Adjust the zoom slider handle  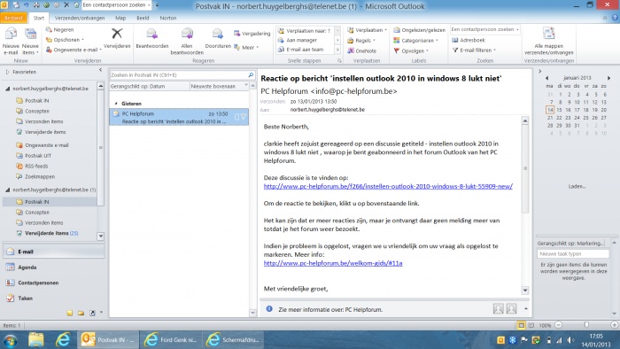point(586,325)
